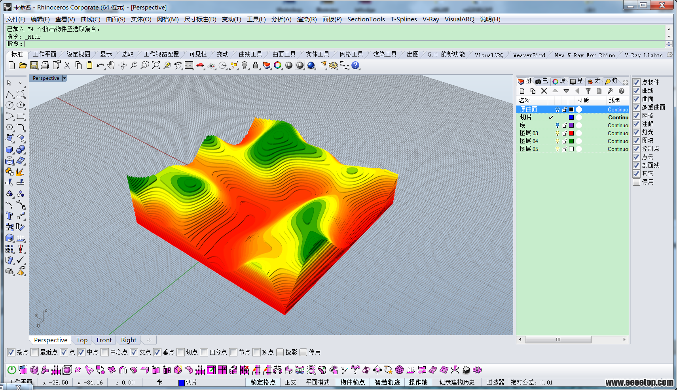Open the layers panel gear options menu

626,82
